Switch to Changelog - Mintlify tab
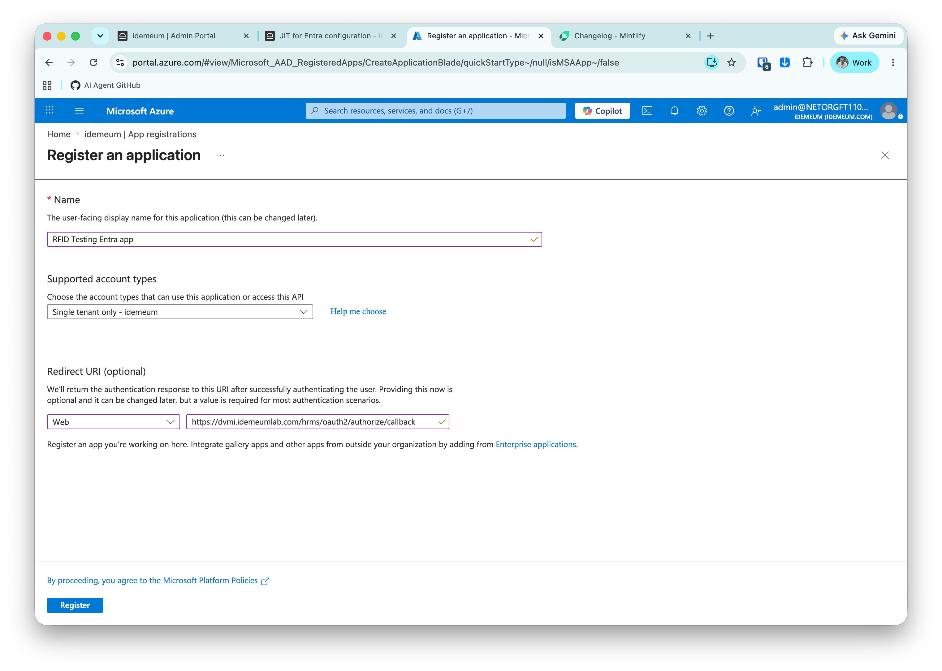 pyautogui.click(x=610, y=36)
